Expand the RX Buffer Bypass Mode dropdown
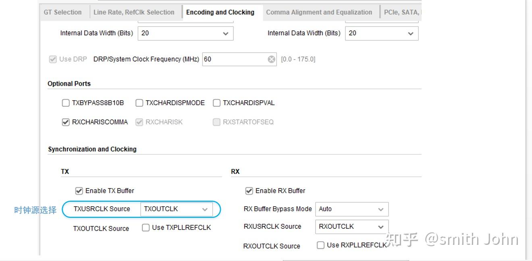 [351, 209]
